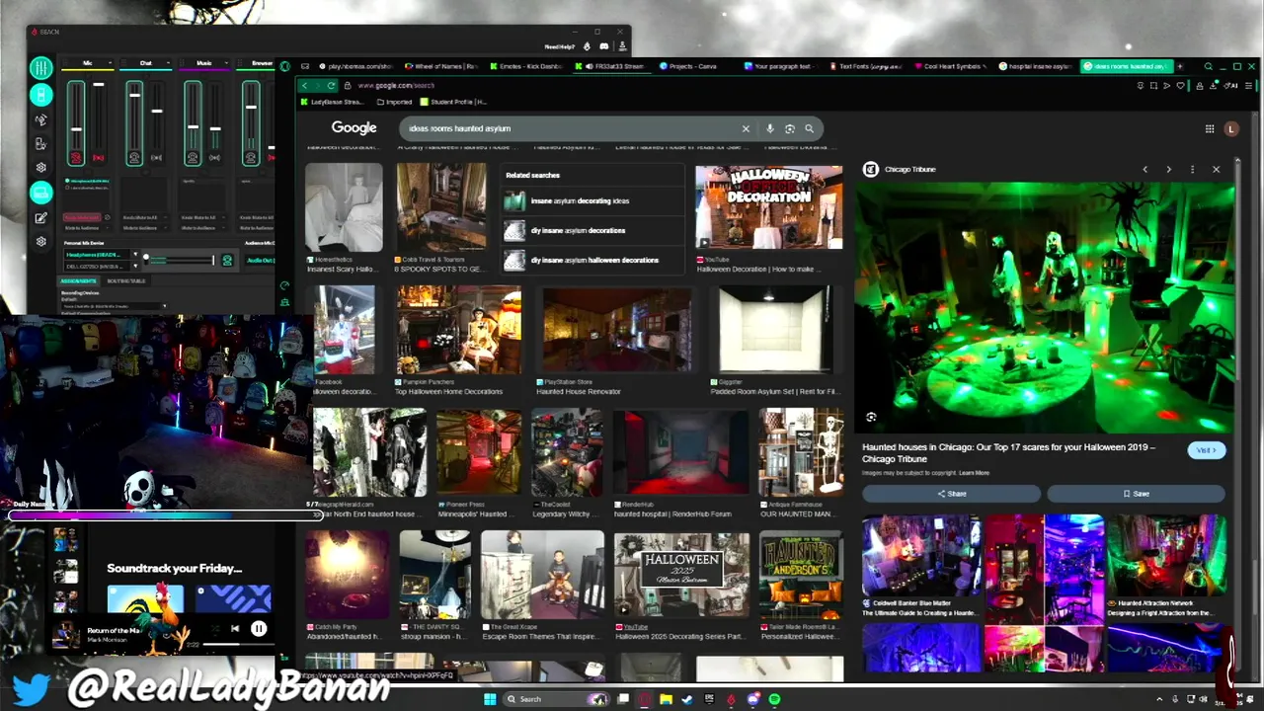Screen dimensions: 1264x711
Task: Mute the Chat channel audience output
Action: [x=156, y=158]
